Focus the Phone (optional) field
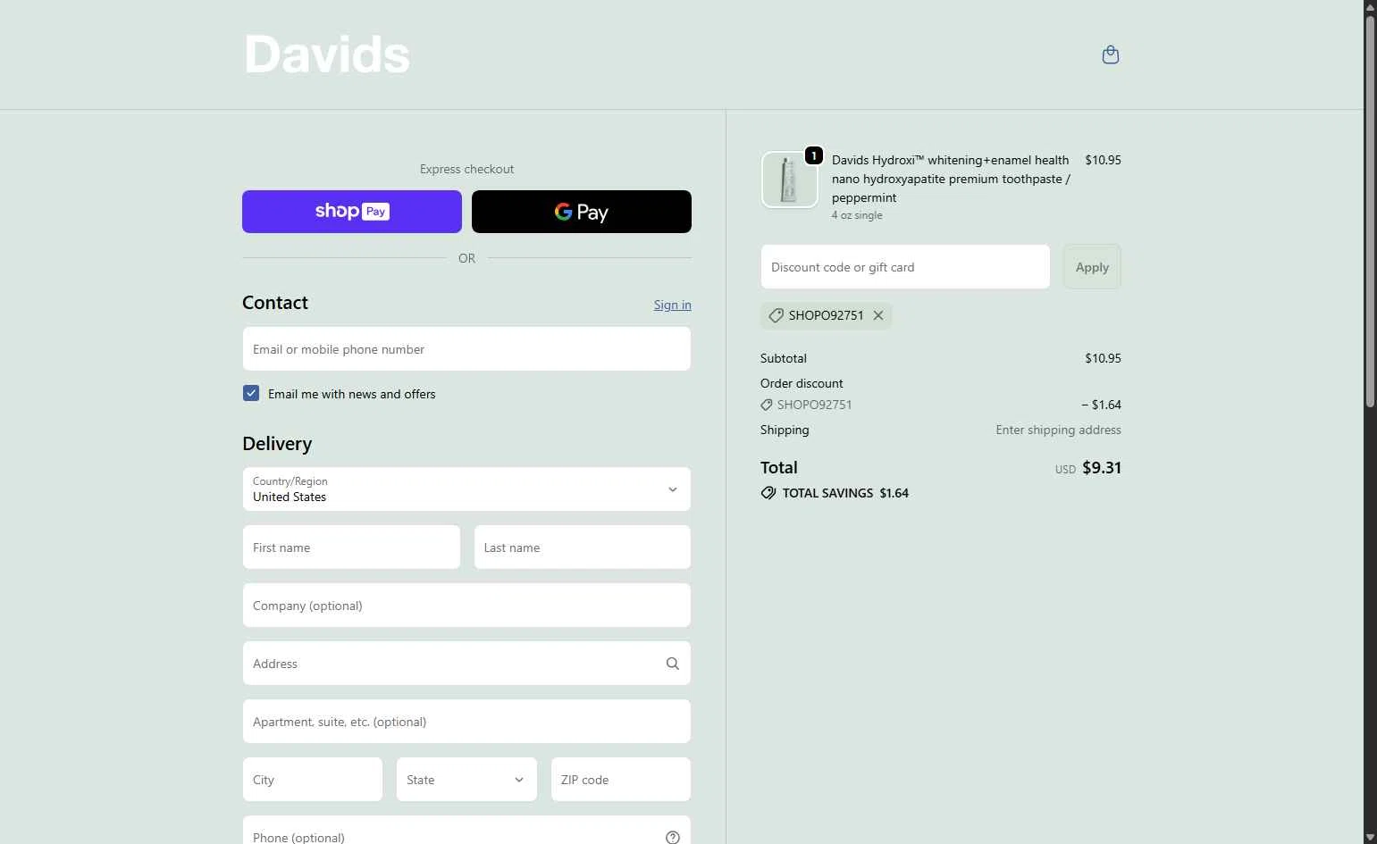The image size is (1377, 844). click(x=466, y=830)
